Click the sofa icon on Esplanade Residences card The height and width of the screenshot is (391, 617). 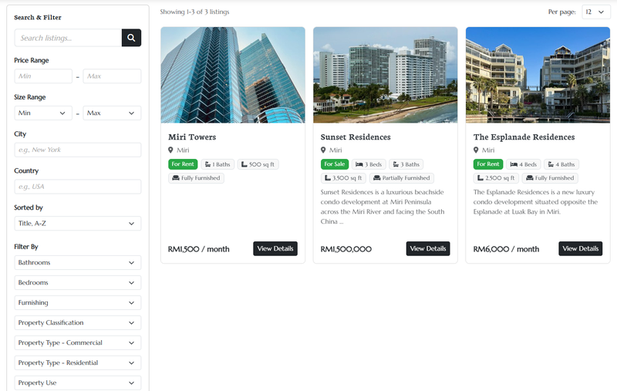(x=529, y=178)
